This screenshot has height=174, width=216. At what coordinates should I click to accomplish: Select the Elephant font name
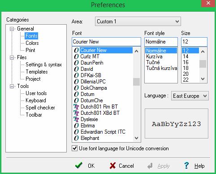tap(90, 138)
